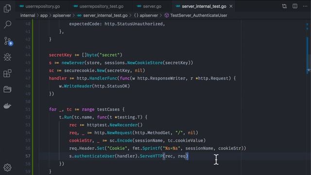Click ServeHTTP on line 57
Image resolution: width=311 pixels, height=175 pixels.
click(x=151, y=156)
